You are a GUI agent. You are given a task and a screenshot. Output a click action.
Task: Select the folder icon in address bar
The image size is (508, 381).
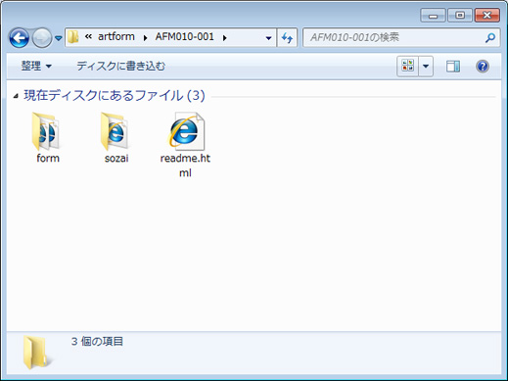[x=73, y=37]
